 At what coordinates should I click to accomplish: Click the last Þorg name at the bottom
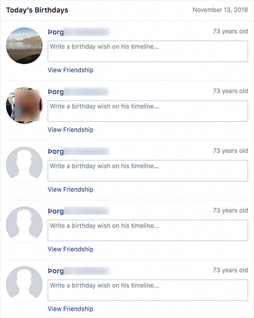pyautogui.click(x=54, y=270)
